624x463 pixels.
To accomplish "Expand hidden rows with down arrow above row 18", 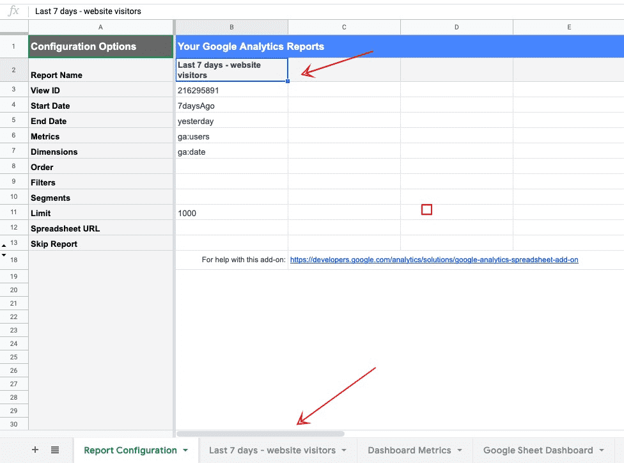I will click(4, 255).
